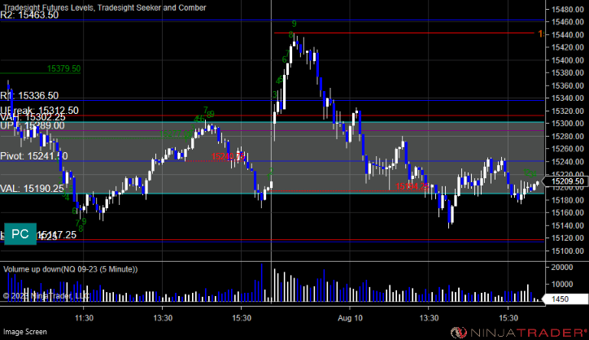Viewport: 589px width, 340px height.
Task: Click the 15117.25 label beside PC
Action: click(x=57, y=235)
